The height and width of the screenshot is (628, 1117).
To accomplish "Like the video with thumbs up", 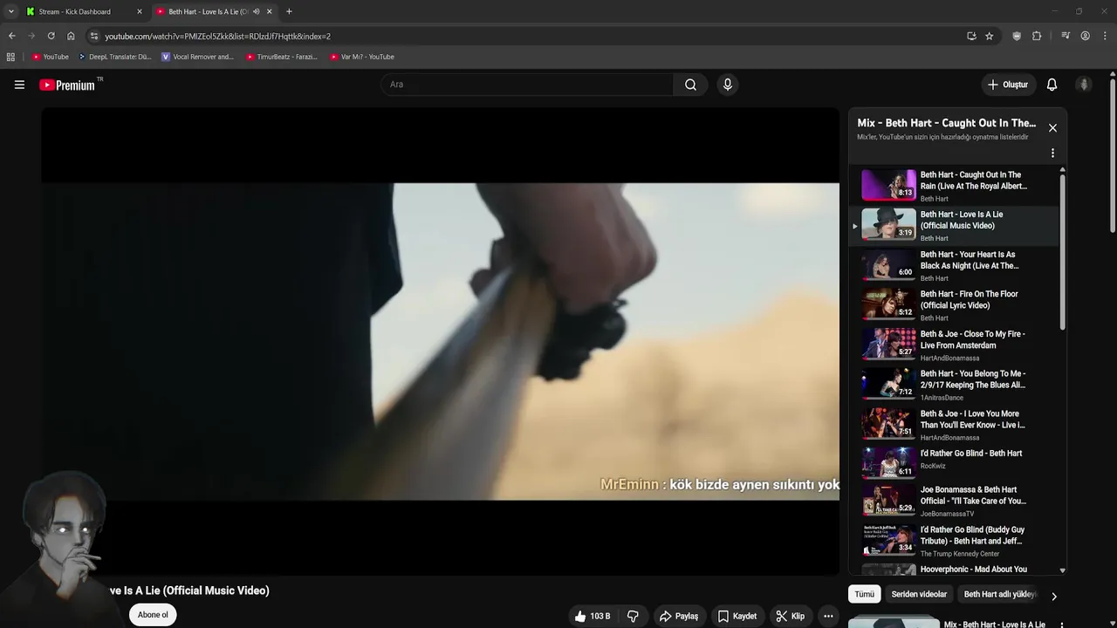I will pyautogui.click(x=593, y=616).
